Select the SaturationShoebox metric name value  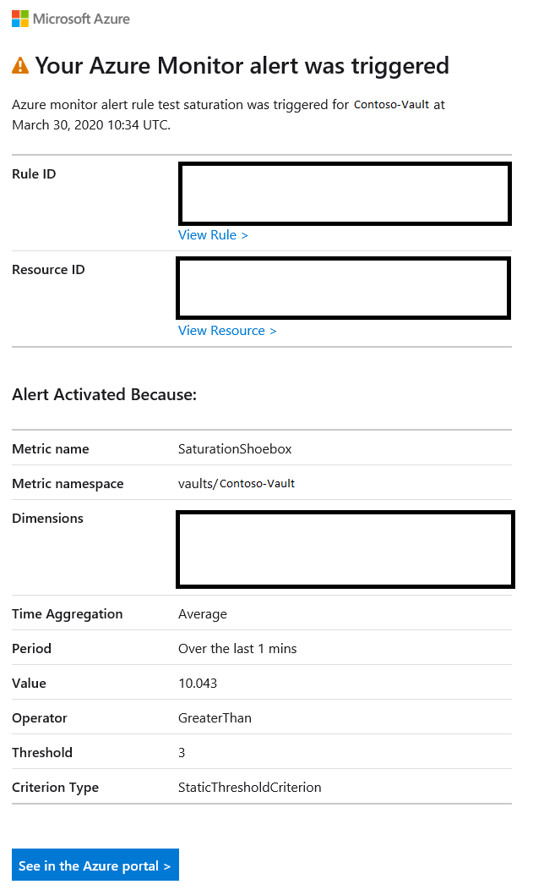coord(235,448)
